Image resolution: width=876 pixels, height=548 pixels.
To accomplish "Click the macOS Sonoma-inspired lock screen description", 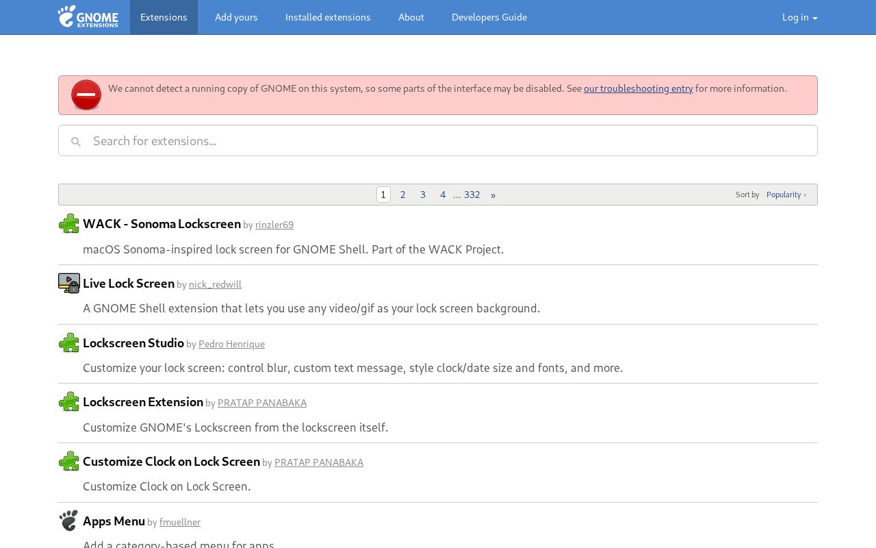I will point(293,249).
